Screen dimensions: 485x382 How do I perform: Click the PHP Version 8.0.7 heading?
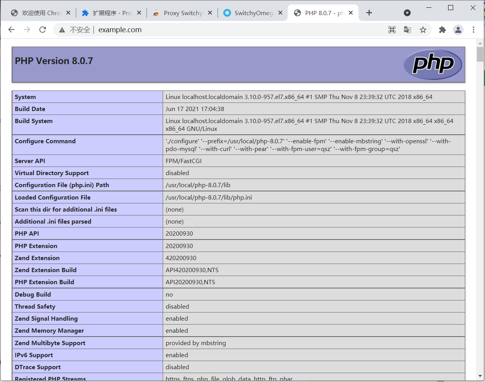pyautogui.click(x=54, y=61)
